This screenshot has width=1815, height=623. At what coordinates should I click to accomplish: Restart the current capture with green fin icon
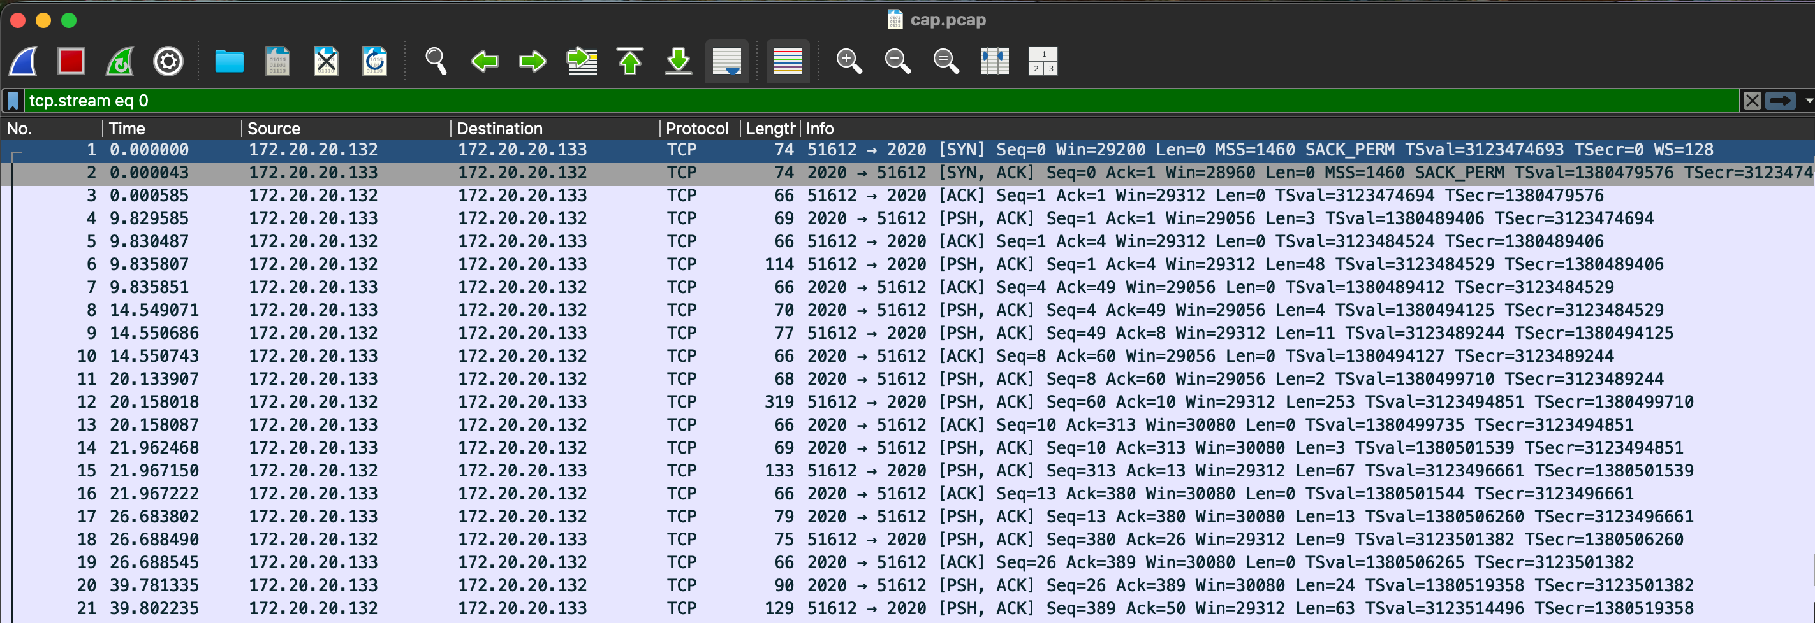click(120, 62)
